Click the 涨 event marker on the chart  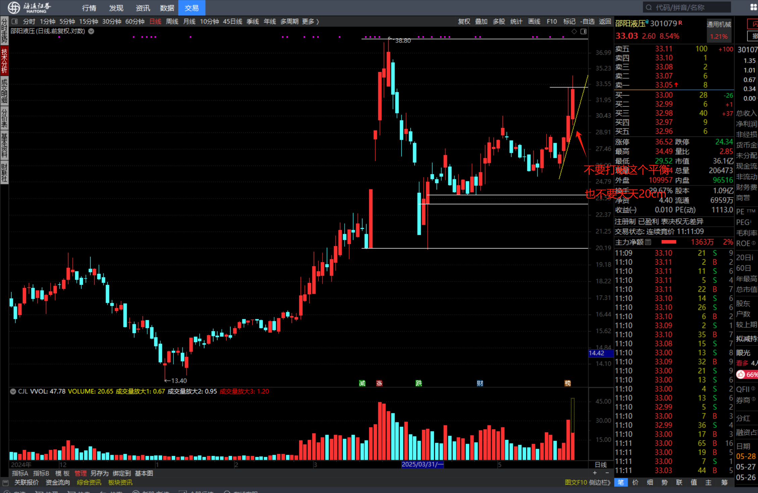click(x=379, y=383)
